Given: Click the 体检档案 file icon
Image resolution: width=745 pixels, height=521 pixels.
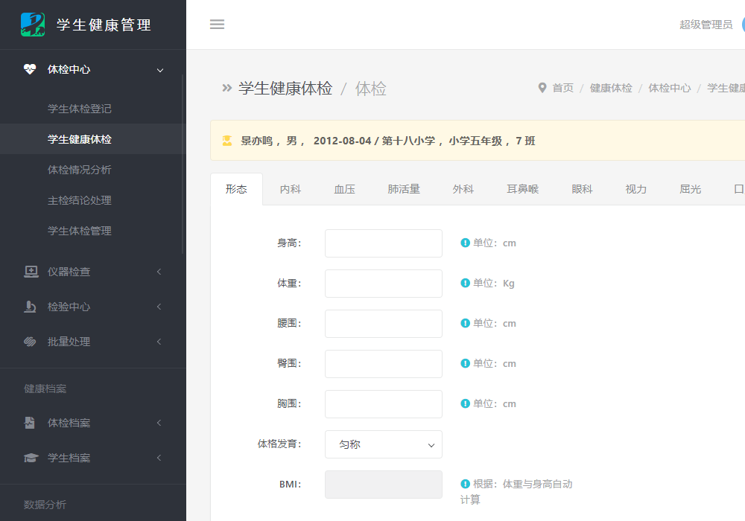Looking at the screenshot, I should (30, 423).
